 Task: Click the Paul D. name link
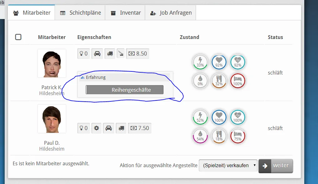pos(52,143)
